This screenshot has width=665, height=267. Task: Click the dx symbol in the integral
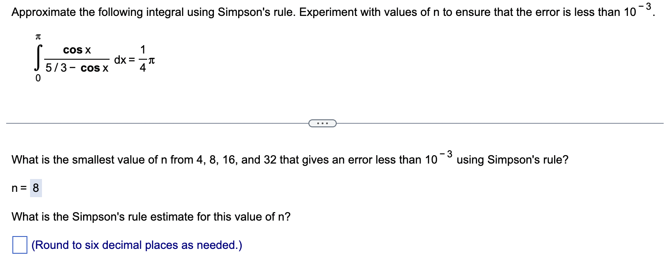click(122, 59)
